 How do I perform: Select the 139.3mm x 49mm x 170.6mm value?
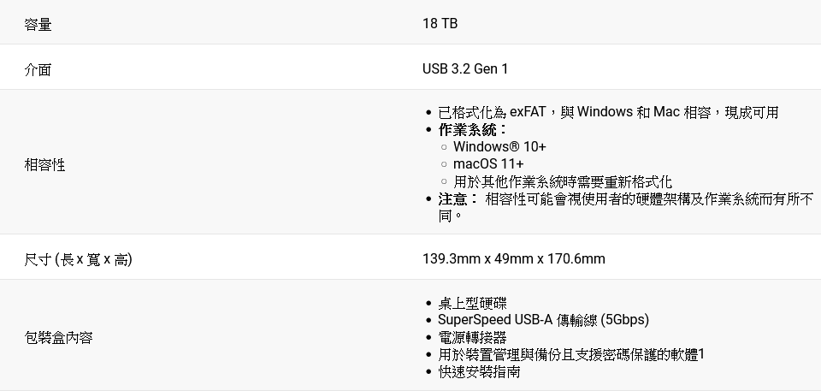tap(514, 258)
